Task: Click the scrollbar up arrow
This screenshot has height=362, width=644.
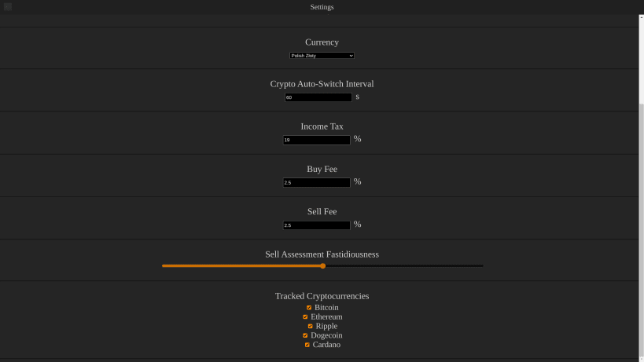Action: (x=641, y=17)
